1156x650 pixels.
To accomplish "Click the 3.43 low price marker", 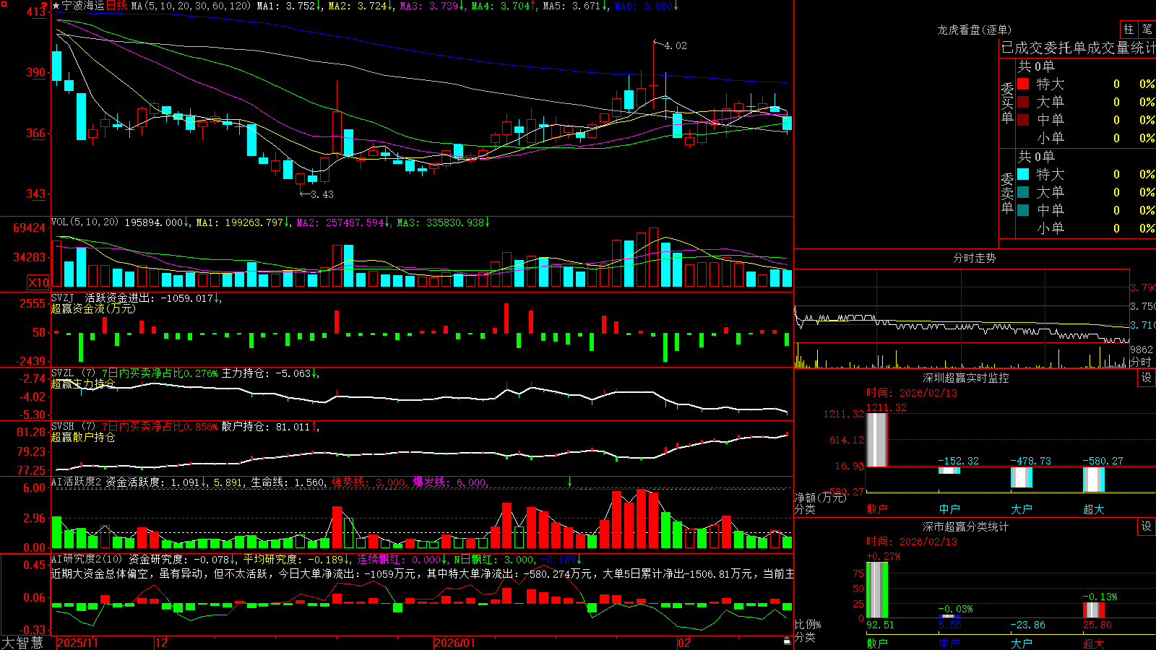I will pyautogui.click(x=322, y=194).
